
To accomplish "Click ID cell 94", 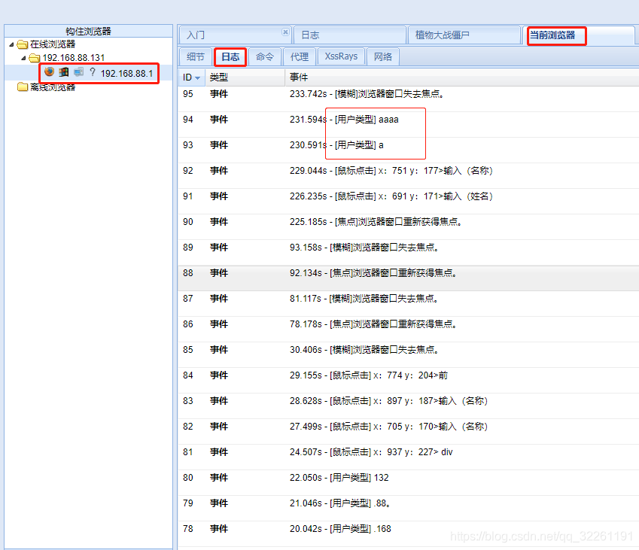I will point(188,120).
